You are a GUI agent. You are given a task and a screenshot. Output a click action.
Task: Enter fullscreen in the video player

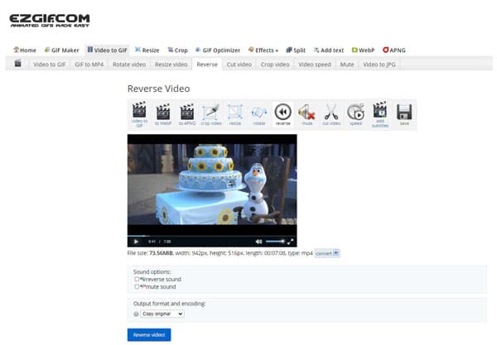tap(290, 242)
